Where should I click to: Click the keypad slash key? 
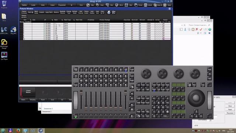pyautogui.click(x=158, y=98)
